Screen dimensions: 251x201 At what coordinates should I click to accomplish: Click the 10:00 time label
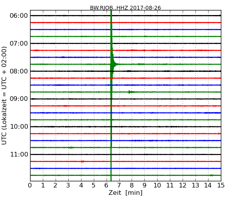tap(19, 127)
